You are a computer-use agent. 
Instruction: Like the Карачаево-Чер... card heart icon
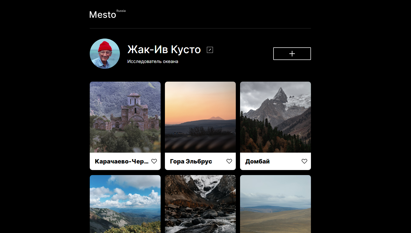[x=154, y=161]
